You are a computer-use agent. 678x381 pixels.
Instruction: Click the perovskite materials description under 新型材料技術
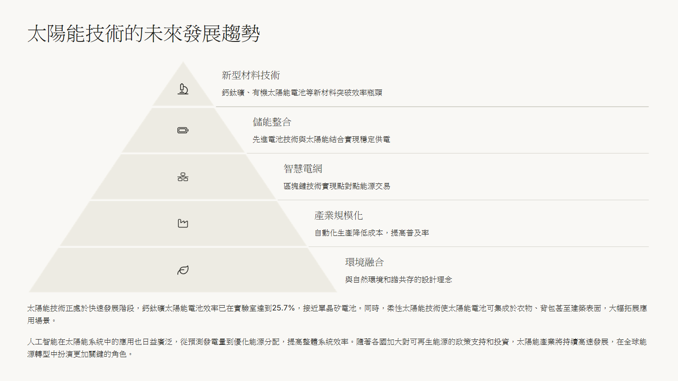tap(302, 93)
